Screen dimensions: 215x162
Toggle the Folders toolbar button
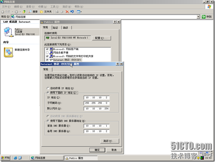coord(46,12)
